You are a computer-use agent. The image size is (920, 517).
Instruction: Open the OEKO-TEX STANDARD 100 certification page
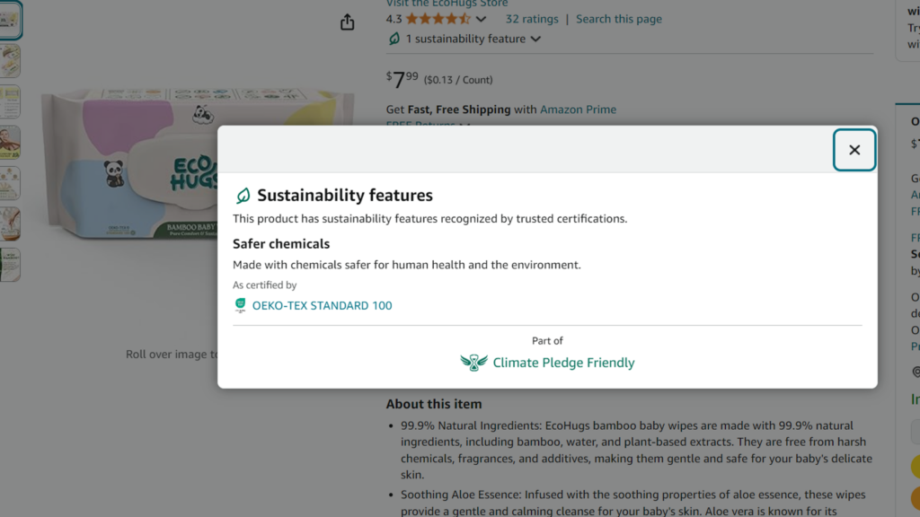(323, 305)
